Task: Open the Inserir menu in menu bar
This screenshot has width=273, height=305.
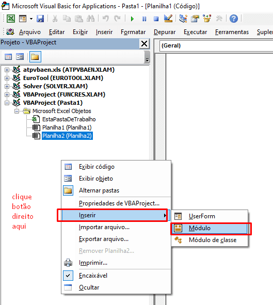Action: tap(104, 32)
